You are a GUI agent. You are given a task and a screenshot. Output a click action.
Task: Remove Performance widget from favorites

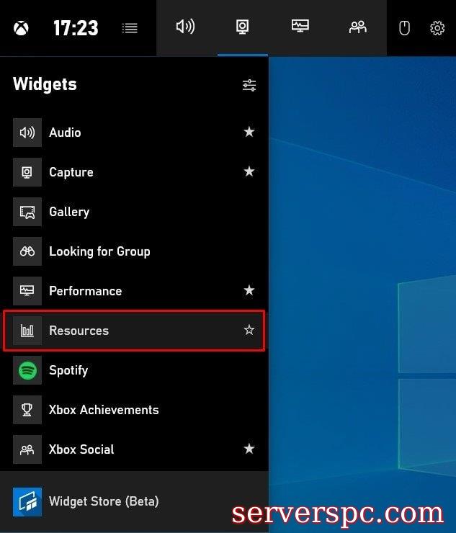point(249,290)
